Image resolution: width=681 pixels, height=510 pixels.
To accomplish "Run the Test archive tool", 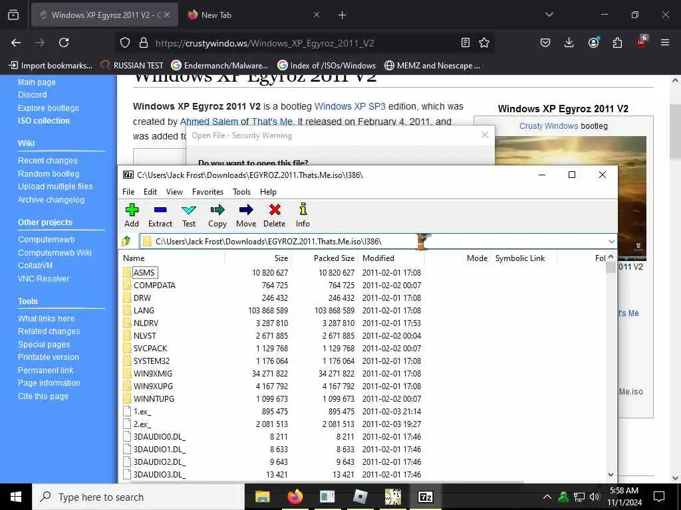I will (x=188, y=216).
